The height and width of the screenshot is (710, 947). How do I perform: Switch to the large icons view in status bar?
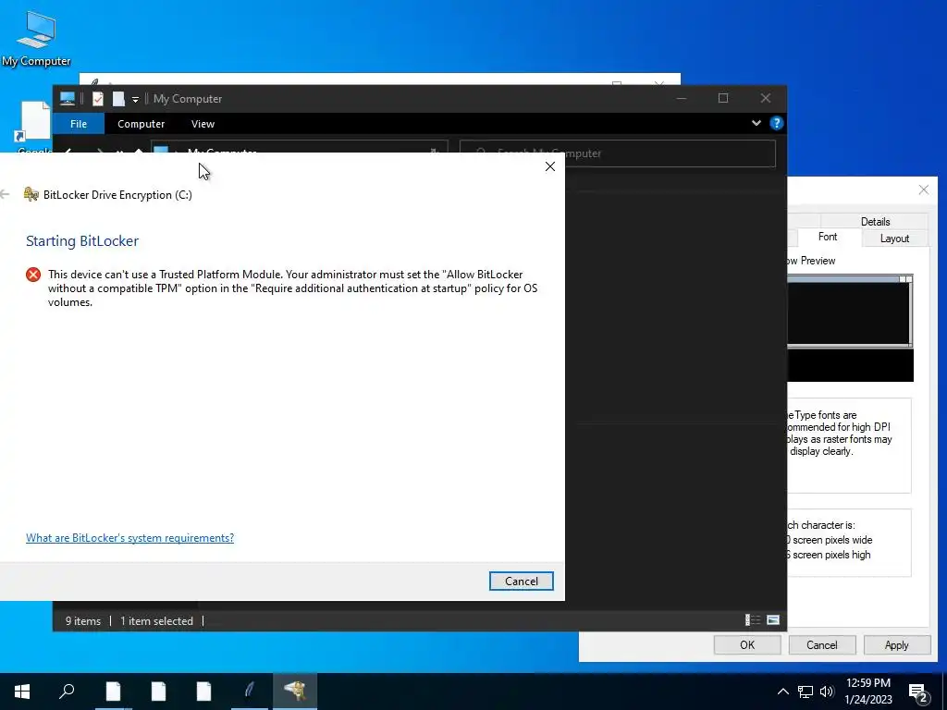[773, 620]
